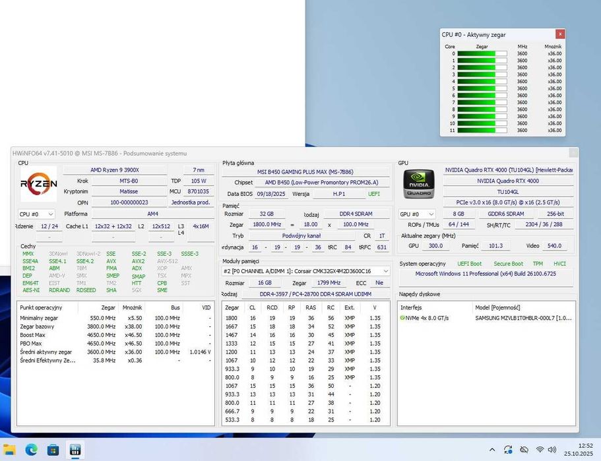Click the MSI B450 GAMING PLUS MAX field
601x461 pixels.
tap(305, 172)
